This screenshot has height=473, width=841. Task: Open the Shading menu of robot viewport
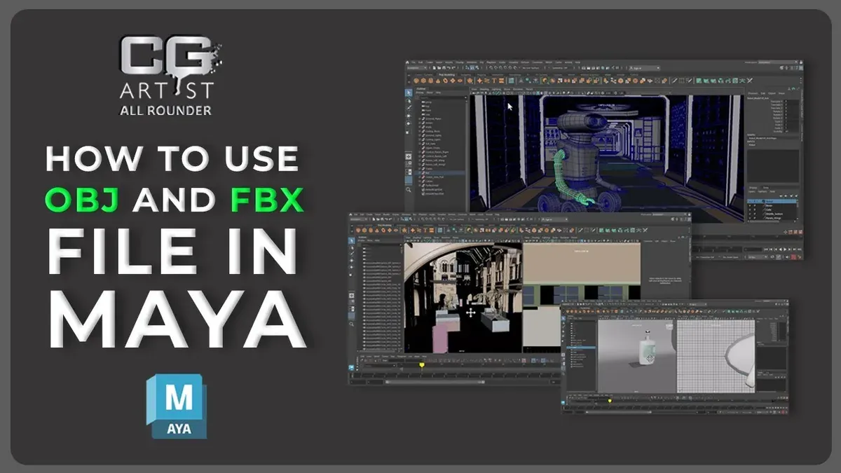click(x=484, y=89)
